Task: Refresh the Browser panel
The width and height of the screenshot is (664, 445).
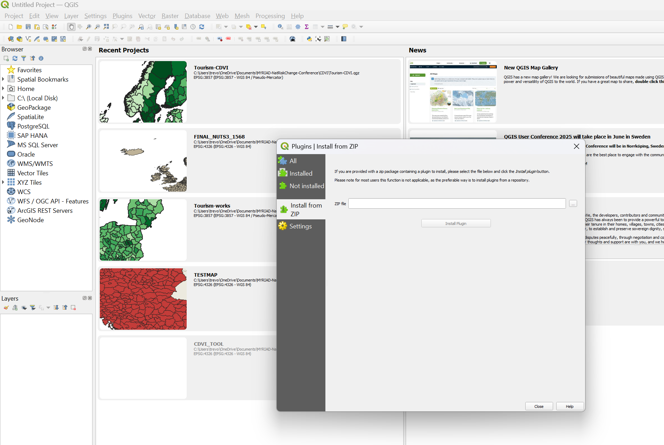Action: (x=15, y=58)
